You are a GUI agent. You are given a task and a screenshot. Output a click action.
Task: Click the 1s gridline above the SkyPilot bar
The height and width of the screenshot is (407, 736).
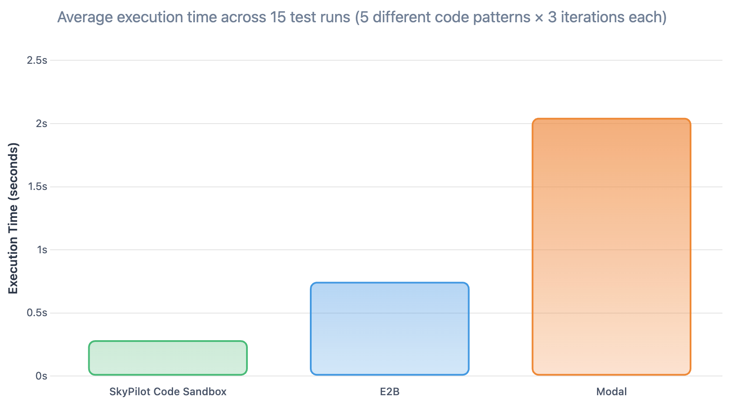pos(168,250)
